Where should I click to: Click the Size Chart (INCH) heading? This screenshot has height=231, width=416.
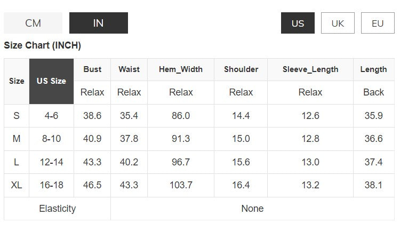(x=43, y=45)
